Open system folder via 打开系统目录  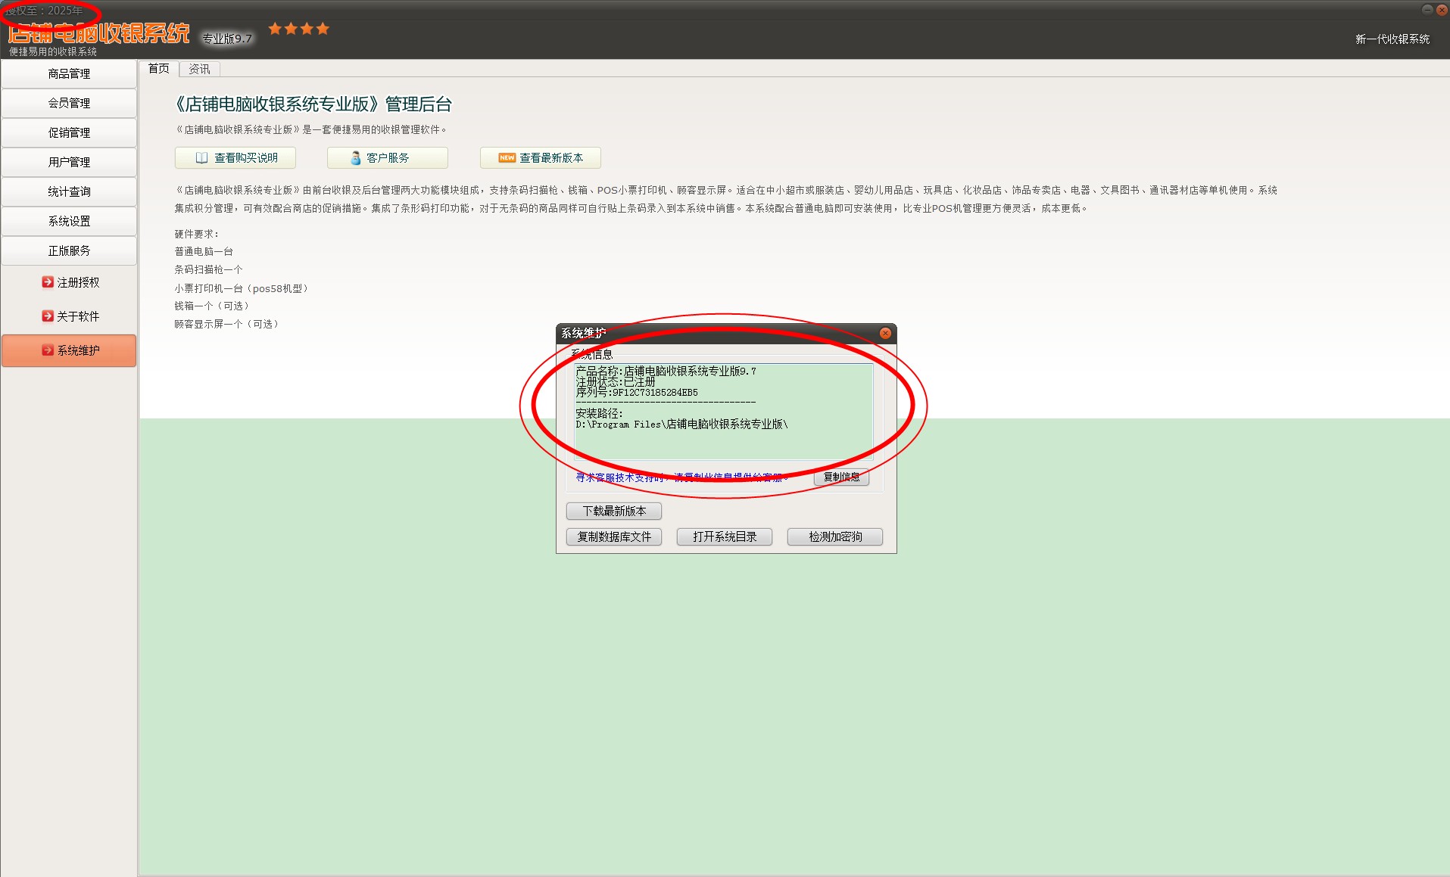click(725, 537)
